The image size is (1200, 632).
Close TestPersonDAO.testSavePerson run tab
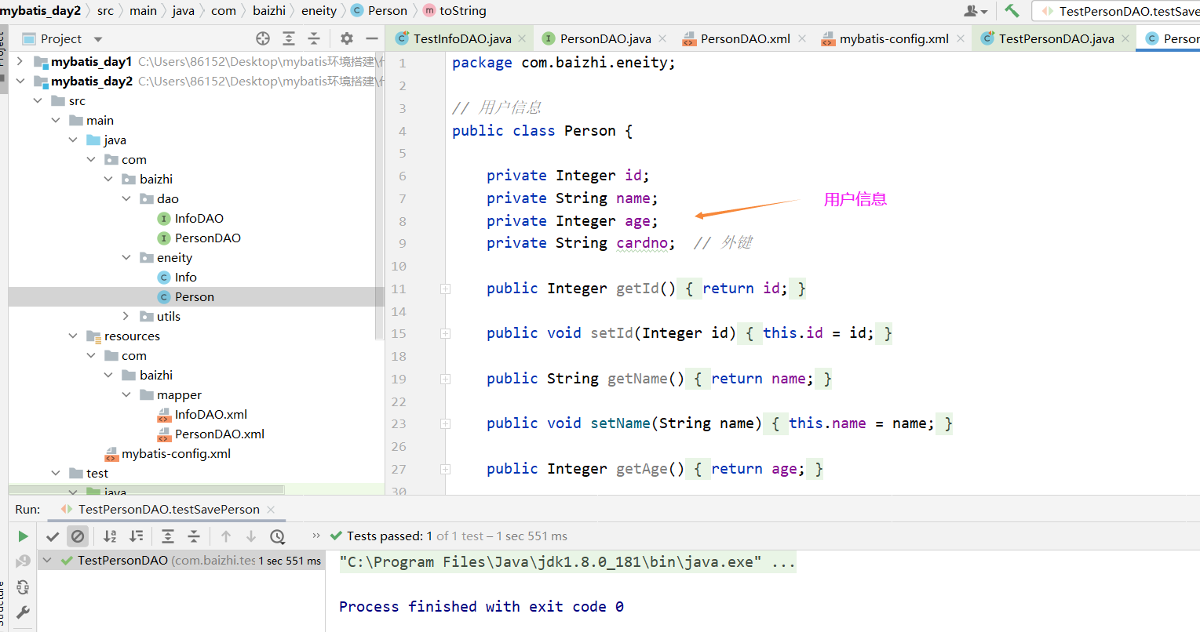[271, 509]
